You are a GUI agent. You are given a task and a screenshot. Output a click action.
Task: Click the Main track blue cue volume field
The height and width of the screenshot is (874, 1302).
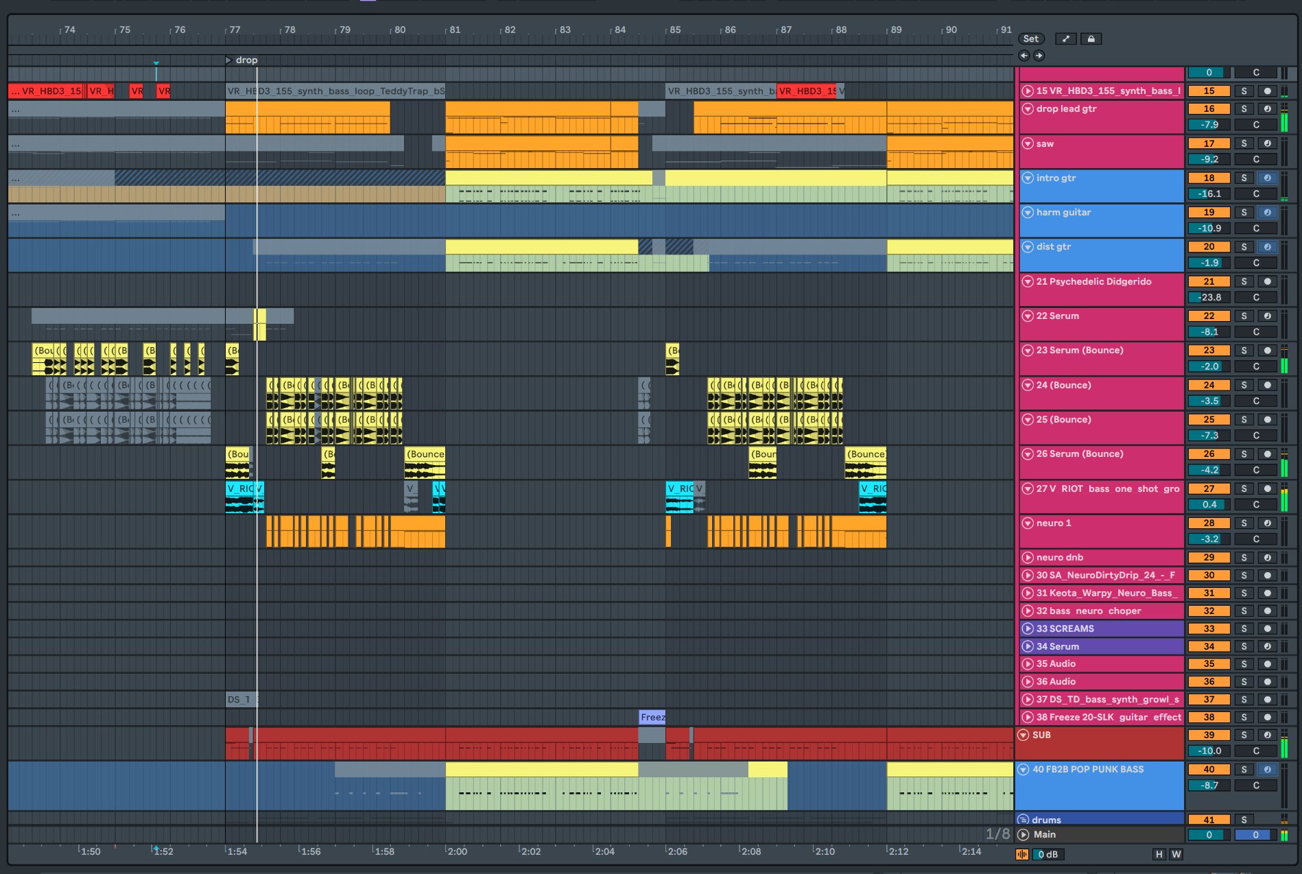[x=1255, y=835]
